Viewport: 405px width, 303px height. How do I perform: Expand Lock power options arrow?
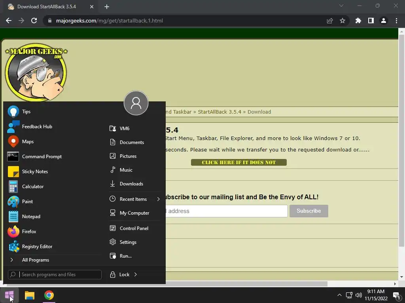(x=136, y=275)
